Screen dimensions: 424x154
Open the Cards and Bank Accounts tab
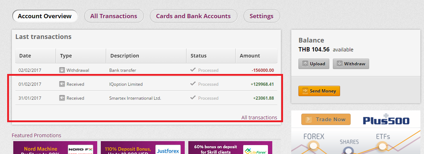[x=193, y=16]
